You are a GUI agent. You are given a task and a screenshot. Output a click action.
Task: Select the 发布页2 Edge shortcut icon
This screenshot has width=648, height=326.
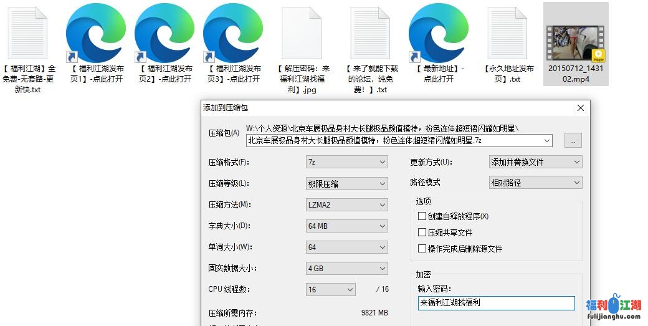point(164,33)
